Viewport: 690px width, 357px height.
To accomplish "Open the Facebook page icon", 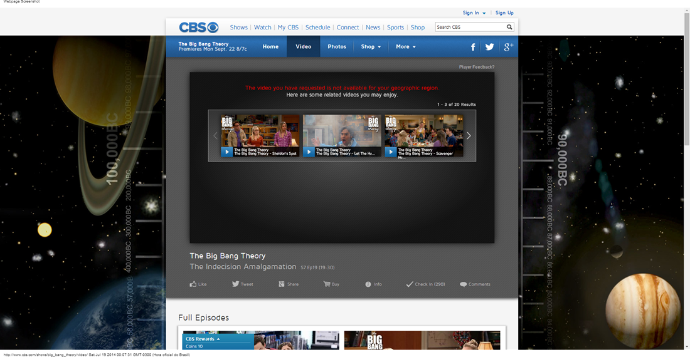I will [x=472, y=47].
